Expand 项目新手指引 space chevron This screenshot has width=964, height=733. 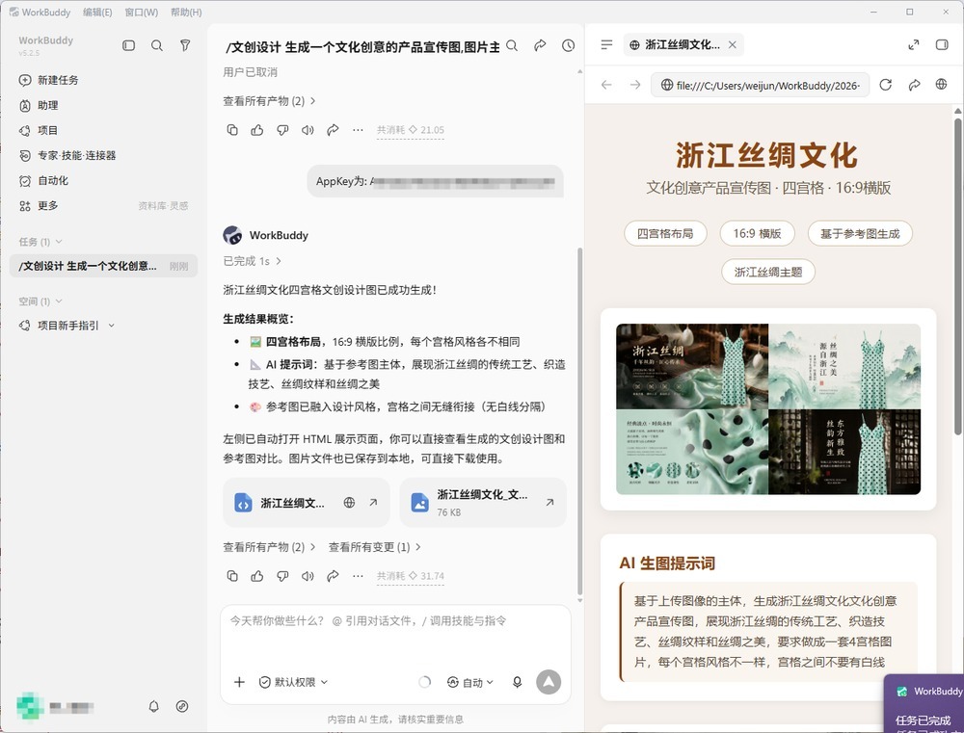coord(111,326)
